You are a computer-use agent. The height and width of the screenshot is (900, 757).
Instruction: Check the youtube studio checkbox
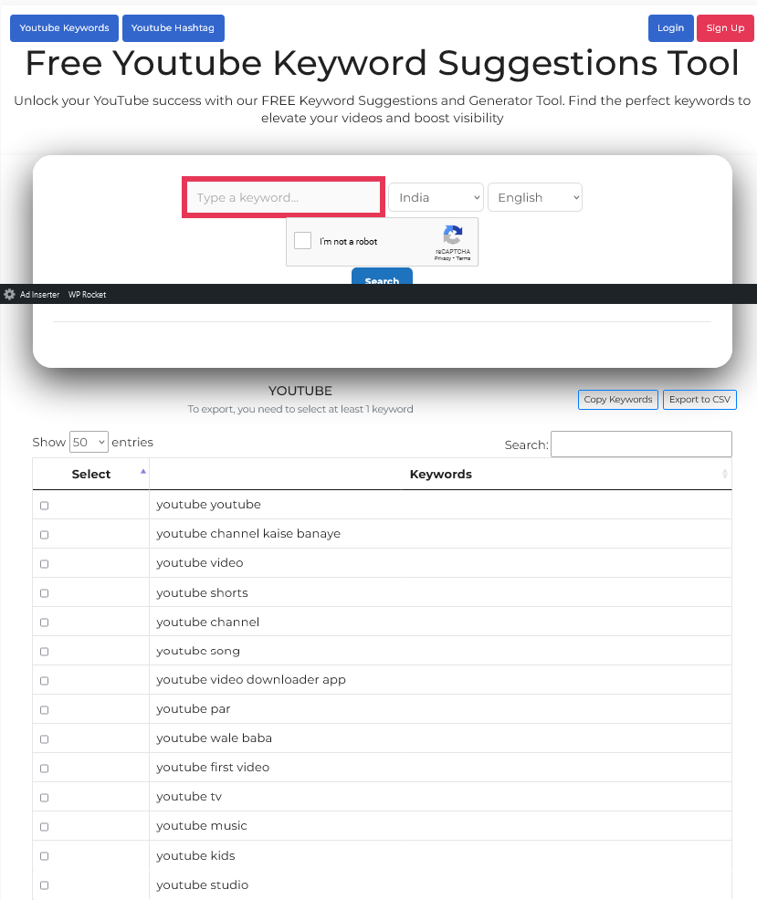pos(44,885)
